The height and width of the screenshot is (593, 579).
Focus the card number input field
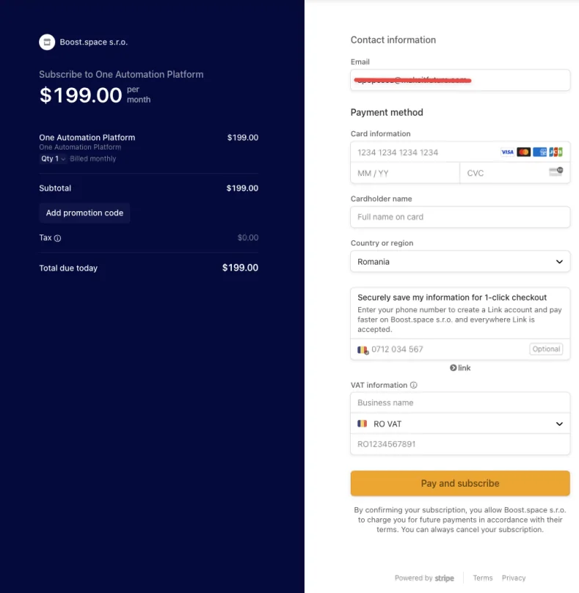(x=424, y=152)
